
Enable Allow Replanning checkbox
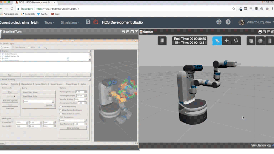point(61,107)
